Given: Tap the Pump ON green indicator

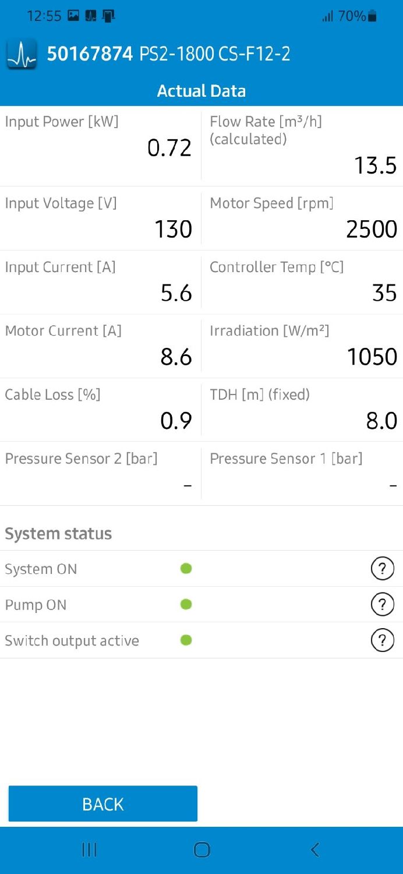Looking at the screenshot, I should 186,605.
